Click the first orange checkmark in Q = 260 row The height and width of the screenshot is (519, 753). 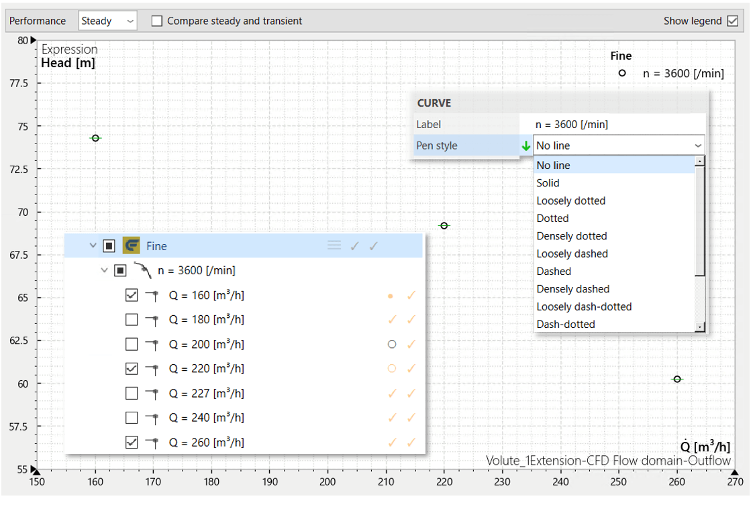[393, 443]
